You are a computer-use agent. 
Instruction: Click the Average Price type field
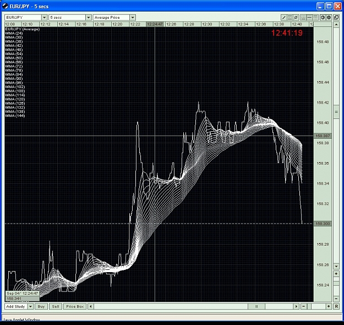tap(111, 18)
